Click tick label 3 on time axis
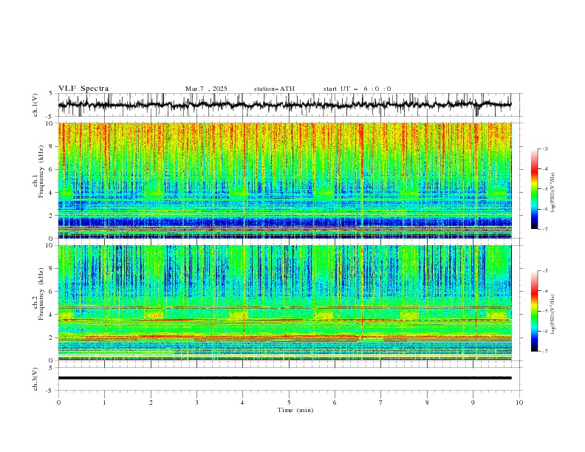Viewport: 585px width, 452px height. click(x=196, y=403)
